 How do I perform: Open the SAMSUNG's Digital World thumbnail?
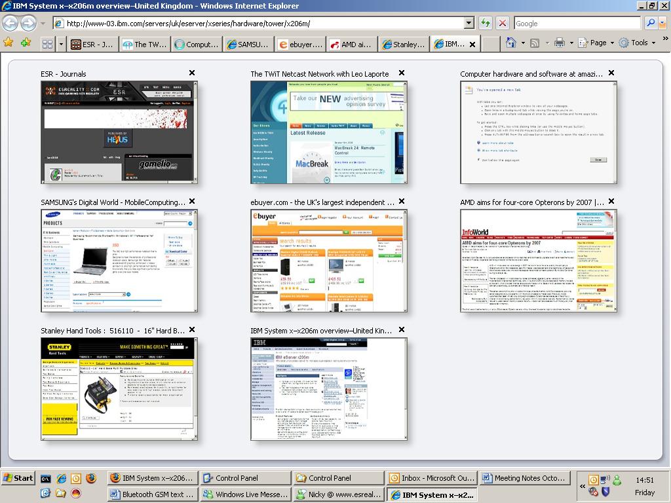tap(119, 260)
